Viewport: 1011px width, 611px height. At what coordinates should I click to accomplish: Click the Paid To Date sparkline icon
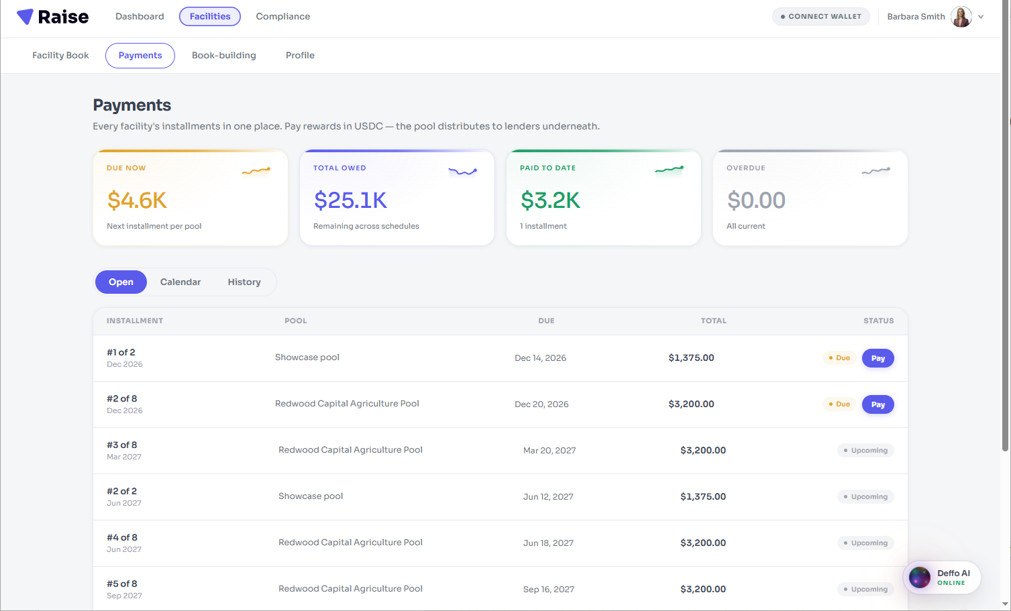670,171
